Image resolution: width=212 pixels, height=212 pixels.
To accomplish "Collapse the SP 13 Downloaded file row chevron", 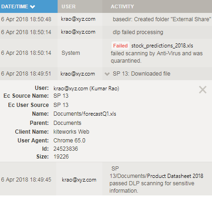I will [x=107, y=74].
